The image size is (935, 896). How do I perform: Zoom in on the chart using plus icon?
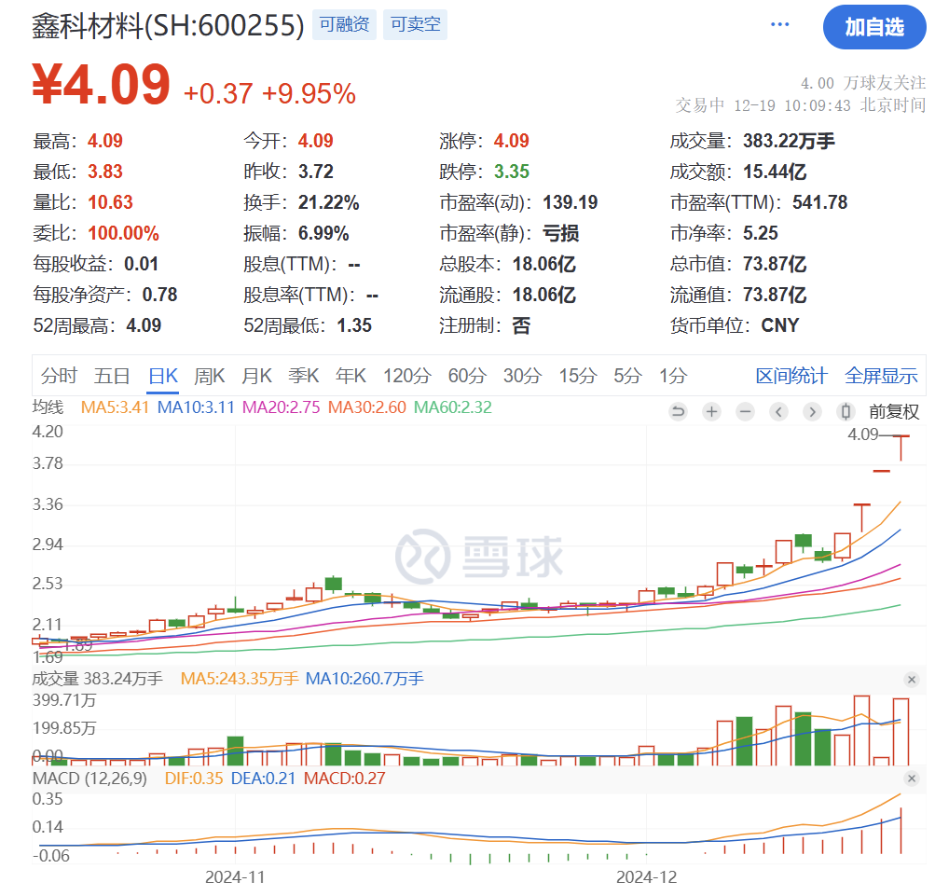pyautogui.click(x=711, y=411)
